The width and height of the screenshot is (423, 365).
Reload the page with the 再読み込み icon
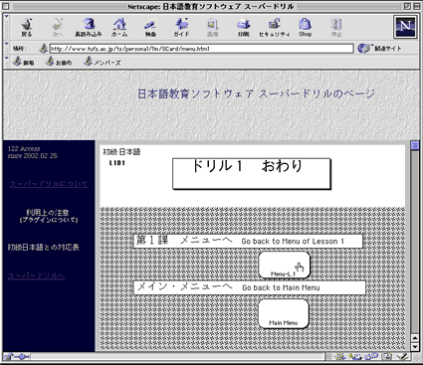coord(89,27)
